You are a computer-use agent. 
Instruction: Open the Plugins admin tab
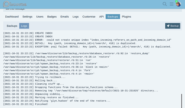(x=127, y=17)
